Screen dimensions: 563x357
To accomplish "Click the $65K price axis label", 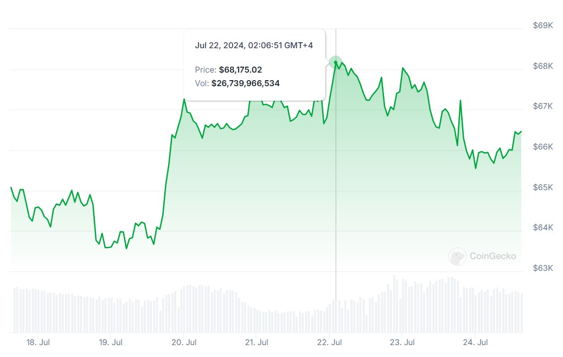I will (x=543, y=187).
